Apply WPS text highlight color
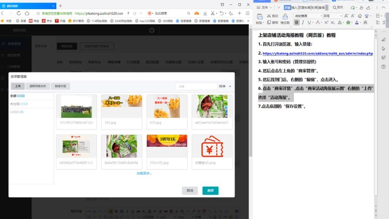 [348, 23]
